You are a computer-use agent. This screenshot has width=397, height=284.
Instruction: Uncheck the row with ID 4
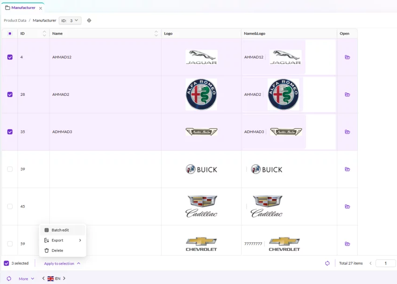[10, 57]
